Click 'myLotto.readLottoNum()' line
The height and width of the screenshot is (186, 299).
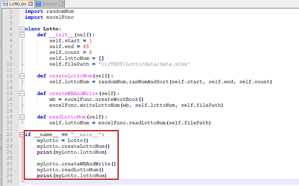(x=70, y=170)
